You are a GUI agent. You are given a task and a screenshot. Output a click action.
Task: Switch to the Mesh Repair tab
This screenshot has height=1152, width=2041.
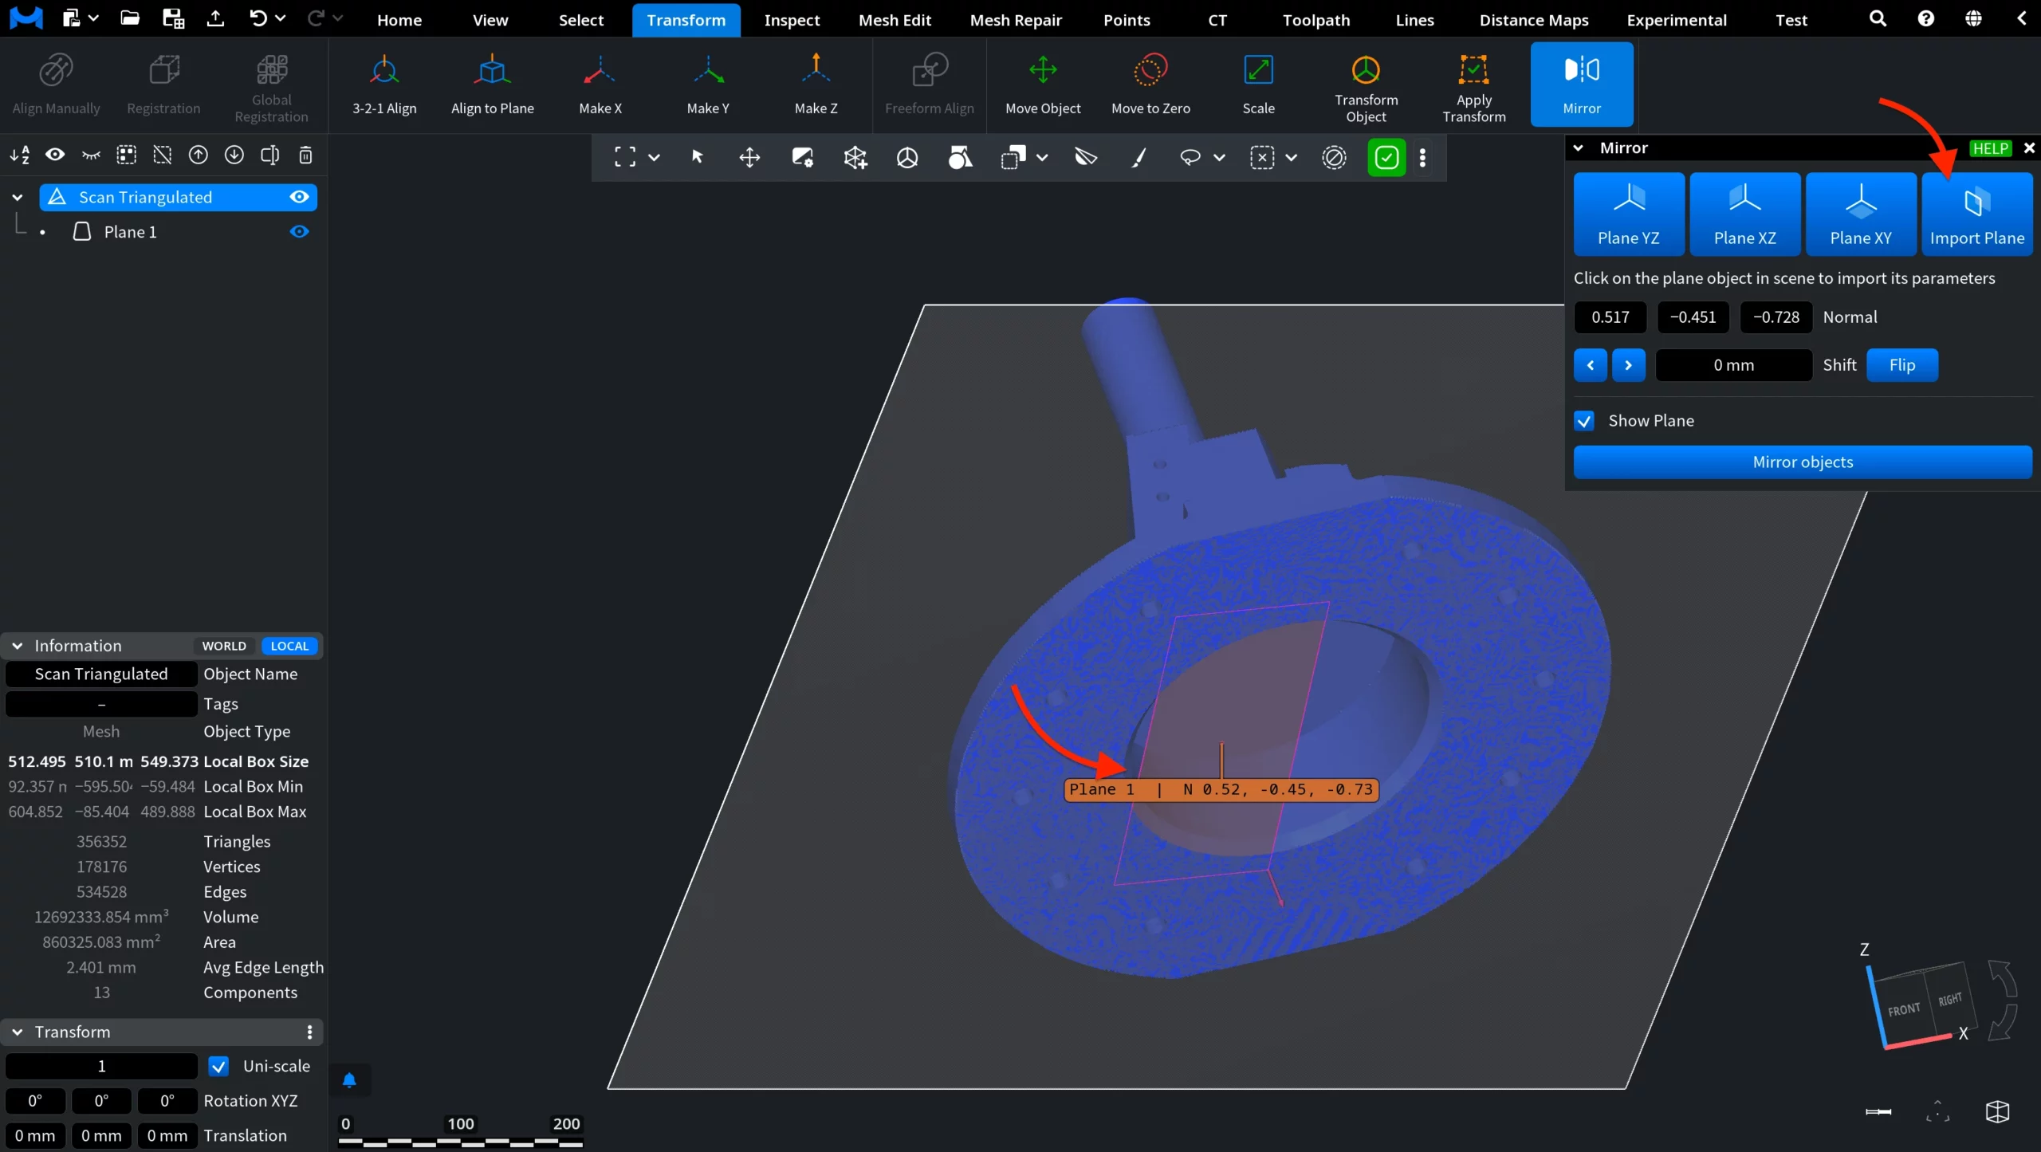(x=1016, y=20)
